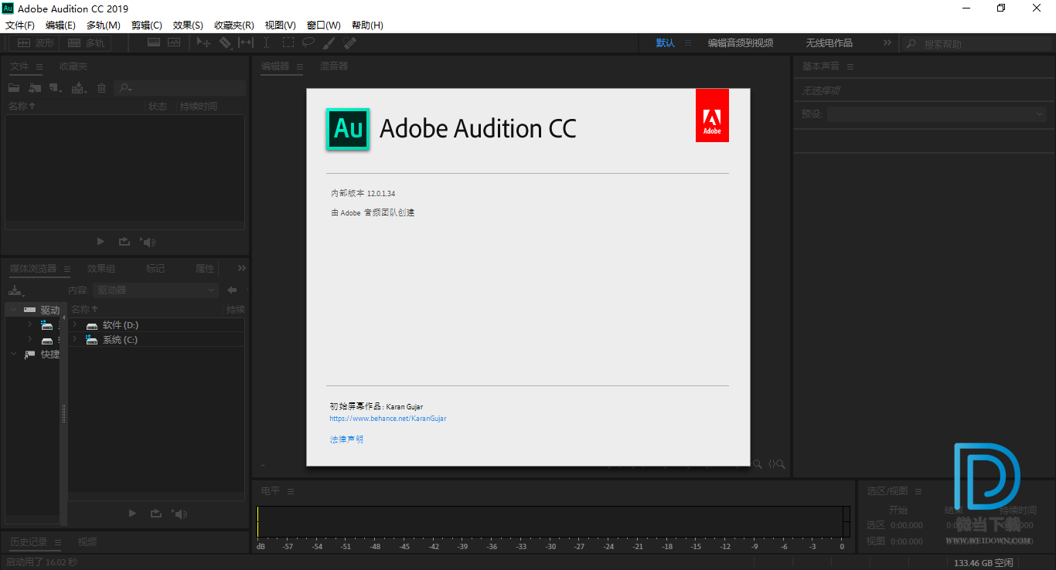This screenshot has height=570, width=1056.
Task: Click the add shortcut icon in Media Browser
Action: pyautogui.click(x=15, y=290)
